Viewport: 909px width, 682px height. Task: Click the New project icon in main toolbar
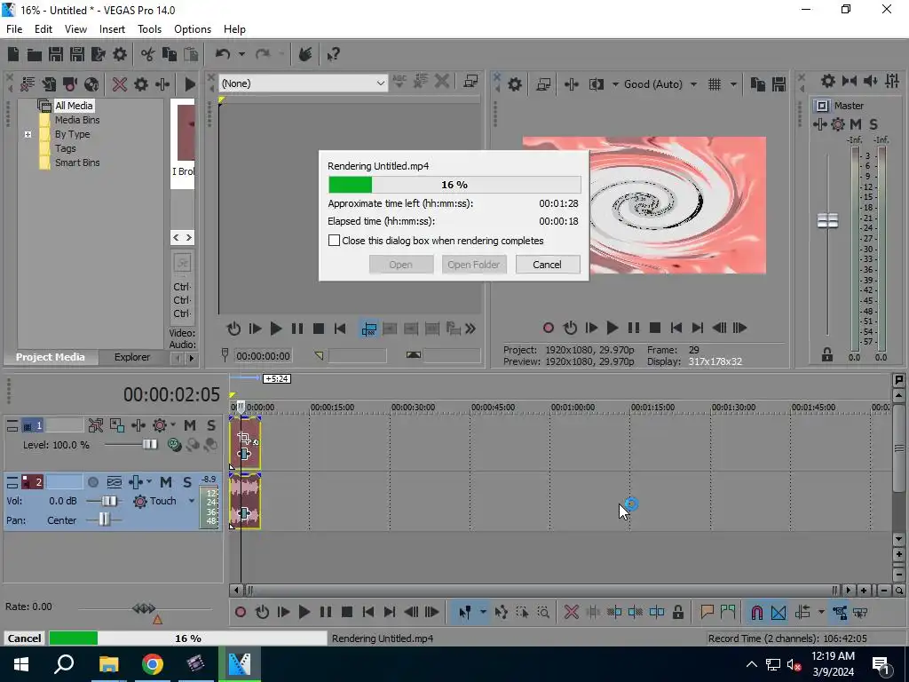coord(13,54)
